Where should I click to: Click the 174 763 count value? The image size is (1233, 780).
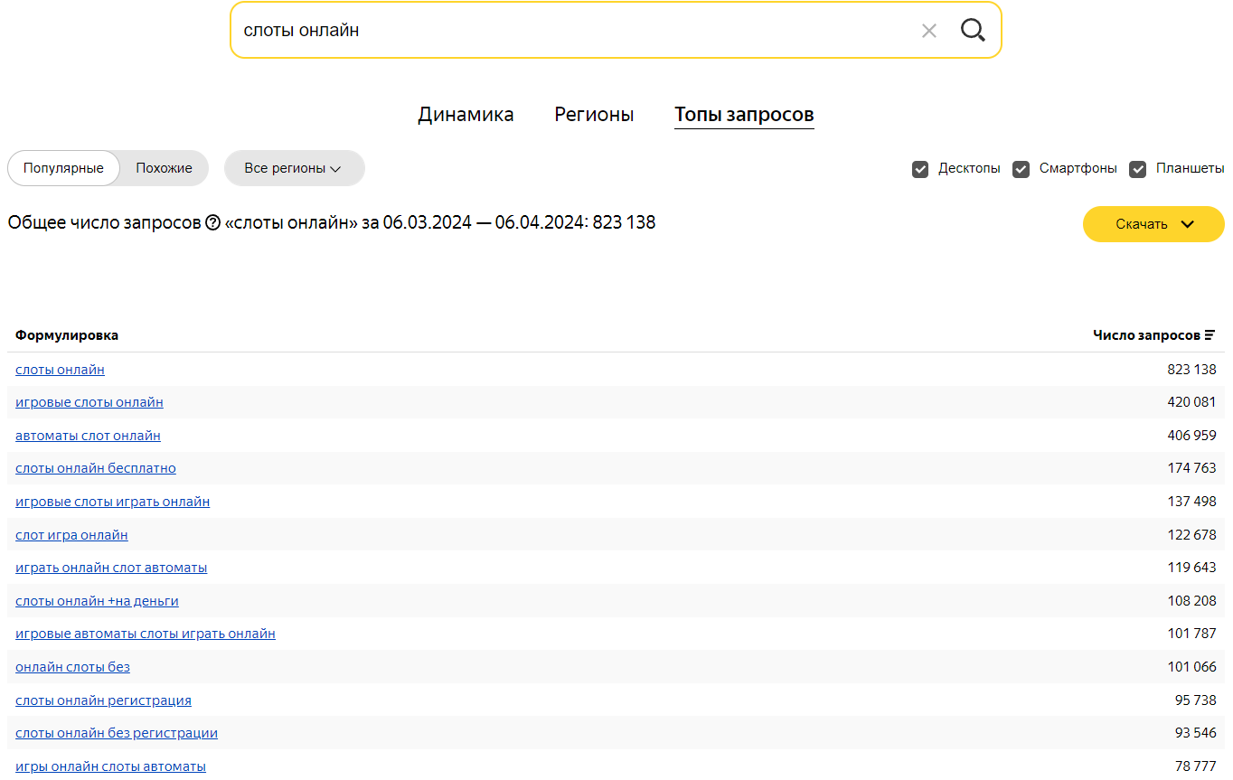[x=1191, y=468]
